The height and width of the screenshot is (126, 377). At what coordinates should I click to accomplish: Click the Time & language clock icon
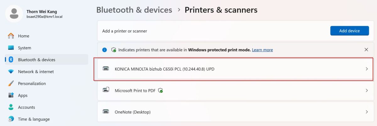pos(11,119)
